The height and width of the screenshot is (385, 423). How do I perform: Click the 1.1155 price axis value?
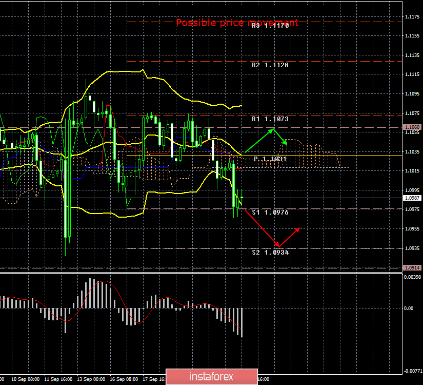[412, 35]
